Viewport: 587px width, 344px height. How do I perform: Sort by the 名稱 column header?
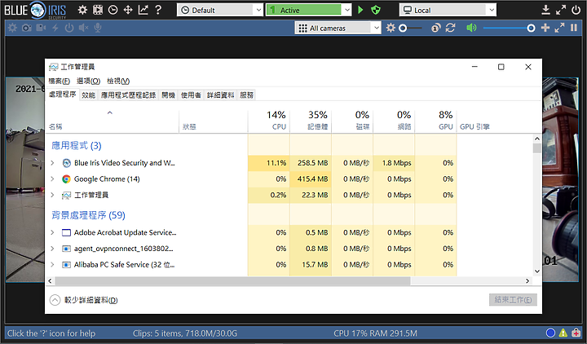[x=113, y=121]
